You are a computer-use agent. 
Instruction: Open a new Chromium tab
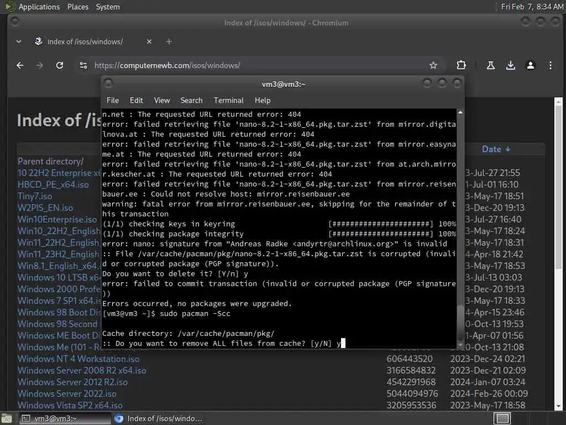coord(169,42)
